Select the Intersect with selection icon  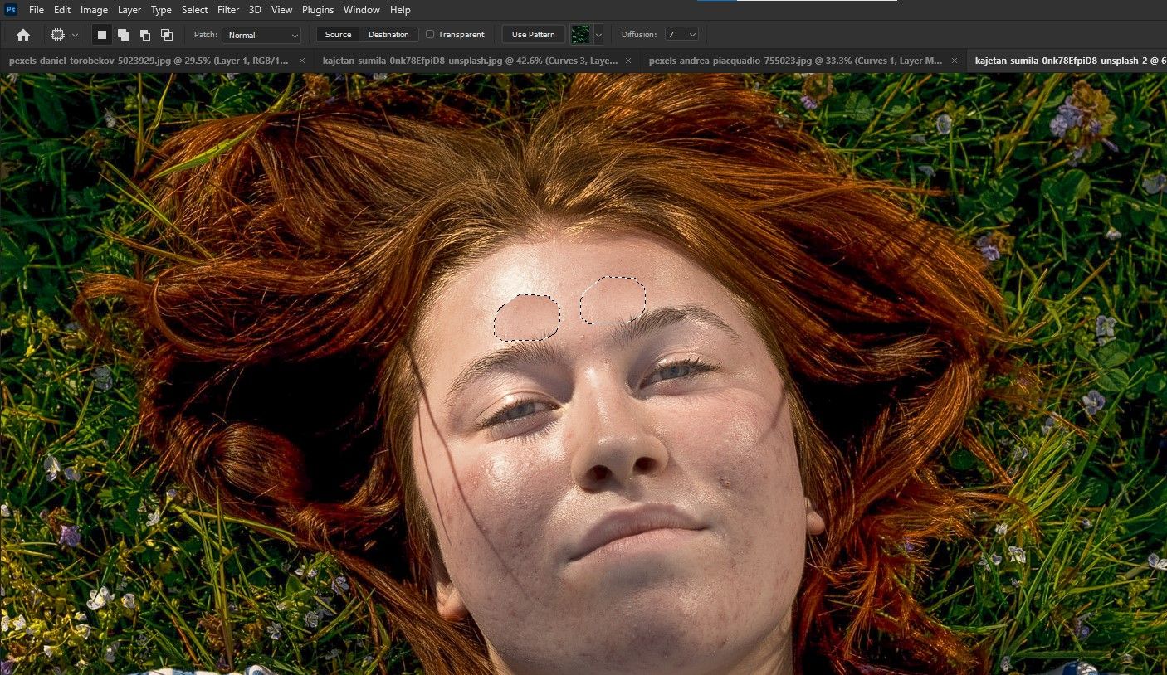point(167,35)
